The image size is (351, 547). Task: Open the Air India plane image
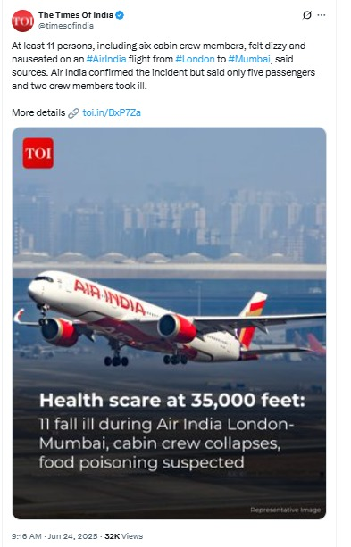click(169, 323)
